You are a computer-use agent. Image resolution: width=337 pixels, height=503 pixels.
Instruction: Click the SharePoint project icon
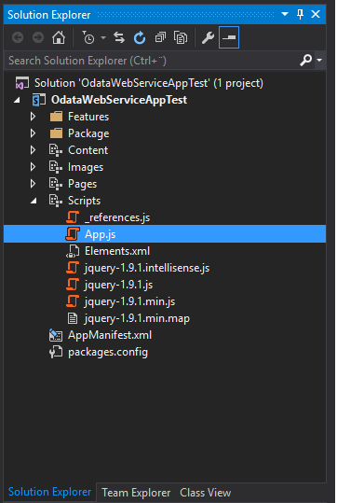(x=39, y=100)
